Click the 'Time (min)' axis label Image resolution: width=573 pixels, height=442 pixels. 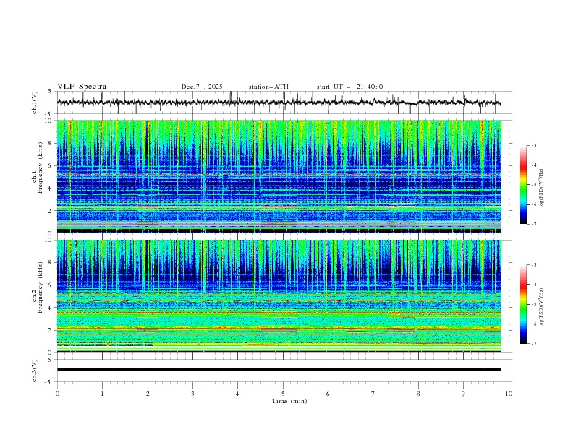(289, 401)
